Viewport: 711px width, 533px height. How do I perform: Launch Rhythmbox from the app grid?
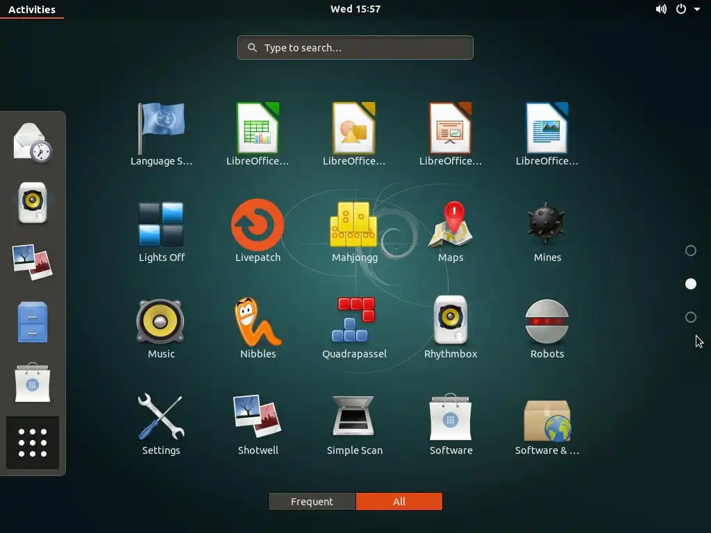click(x=451, y=320)
